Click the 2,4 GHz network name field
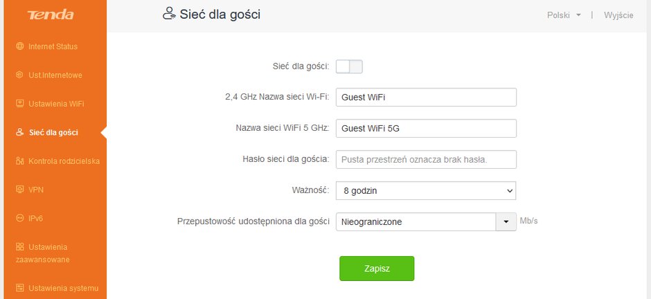The image size is (651, 299). (x=426, y=97)
